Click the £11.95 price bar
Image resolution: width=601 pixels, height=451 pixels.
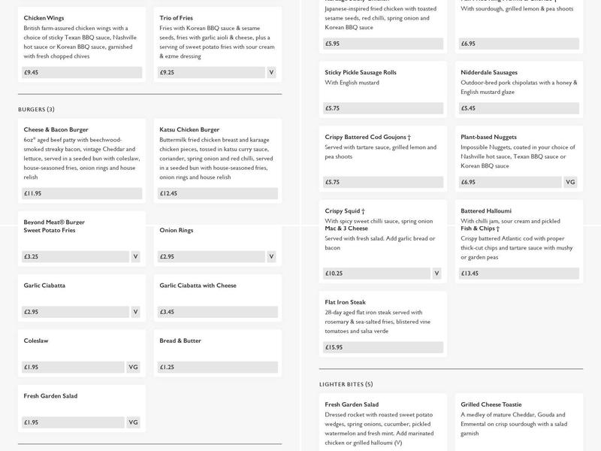pyautogui.click(x=82, y=194)
